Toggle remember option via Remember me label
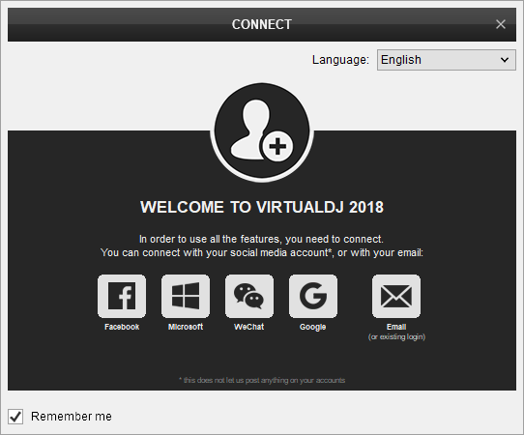This screenshot has height=435, width=524. (x=72, y=417)
